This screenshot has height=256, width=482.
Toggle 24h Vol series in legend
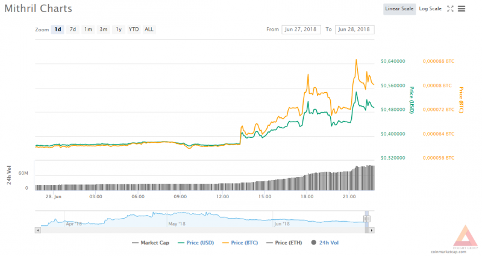coord(325,243)
